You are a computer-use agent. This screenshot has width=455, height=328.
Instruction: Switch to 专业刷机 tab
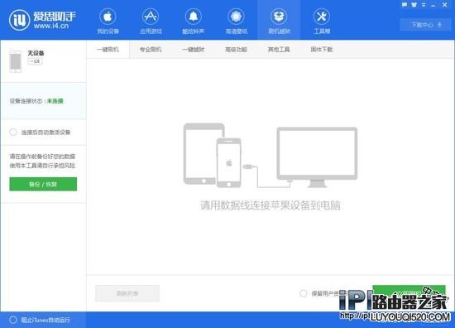pos(151,50)
